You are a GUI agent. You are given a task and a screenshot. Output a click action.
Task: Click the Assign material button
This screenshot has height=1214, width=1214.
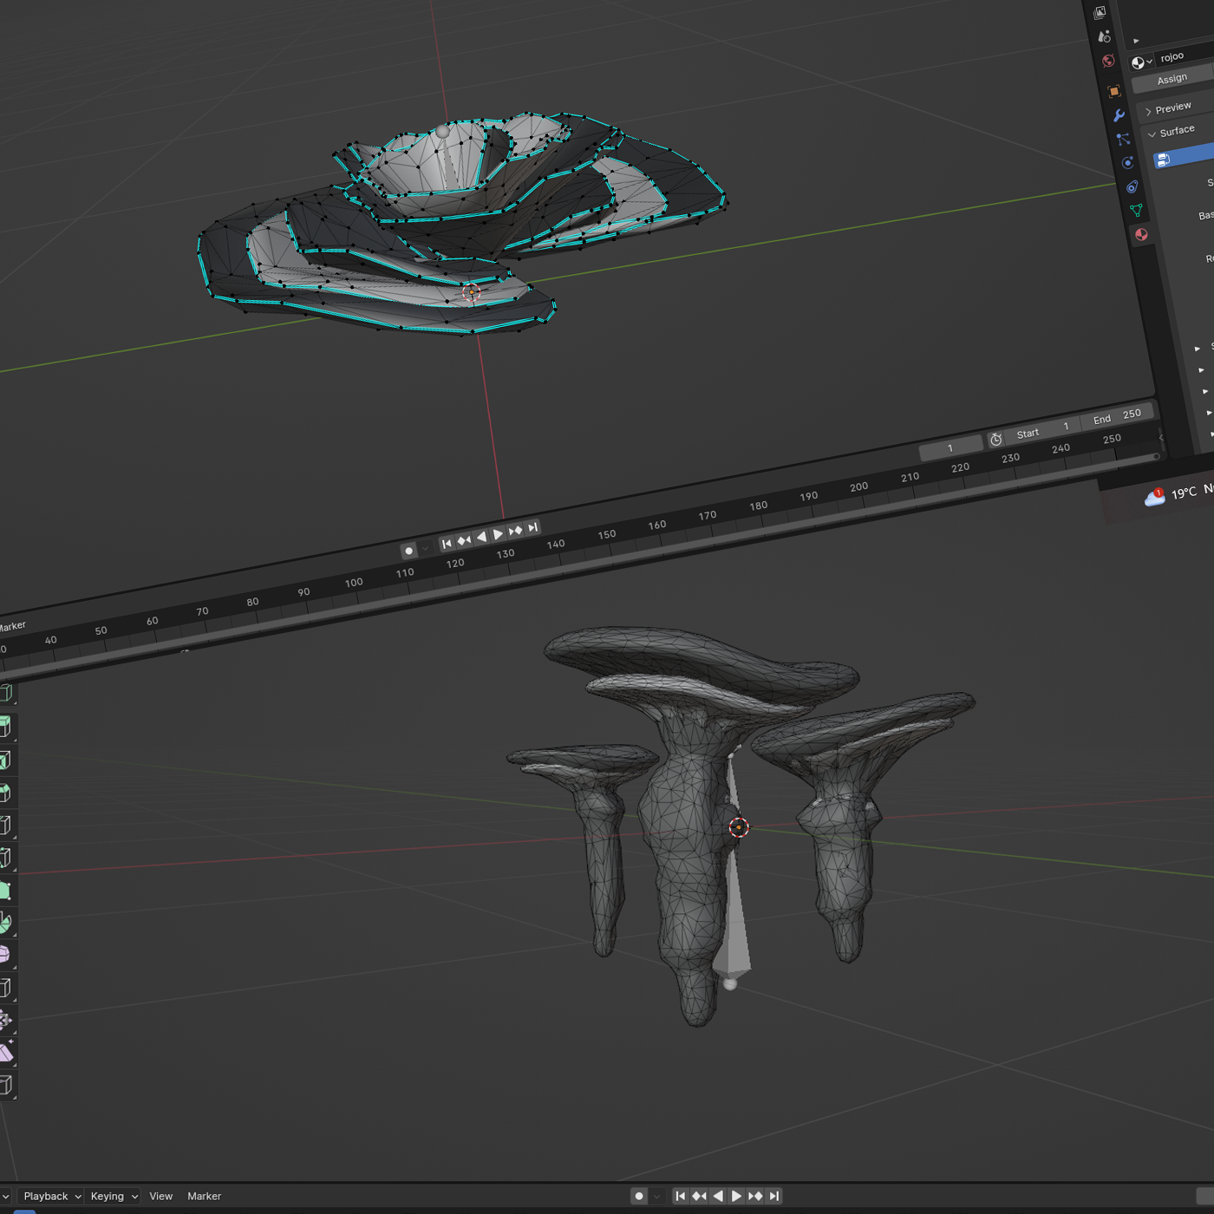tap(1172, 79)
